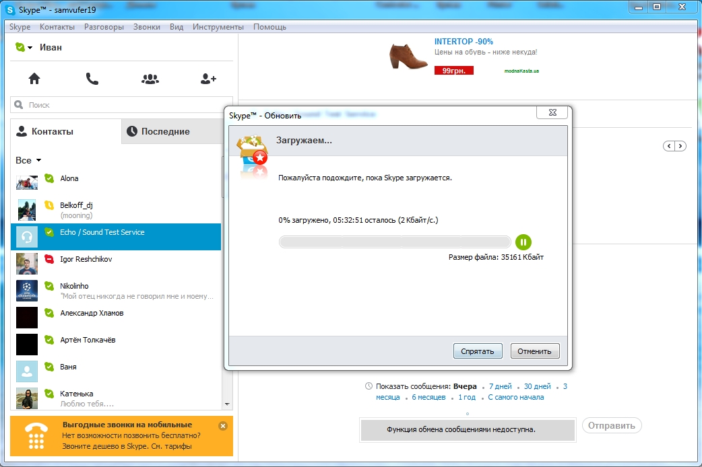
Task: Open Igor Reshchikov's profile picture
Action: [27, 264]
